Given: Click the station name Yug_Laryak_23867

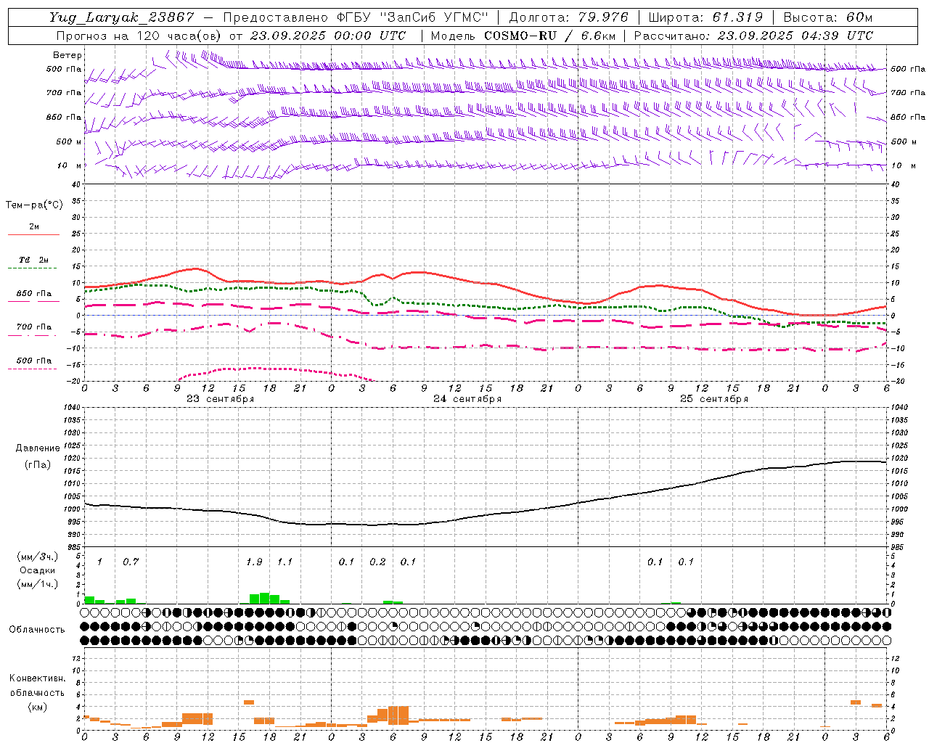Looking at the screenshot, I should click(122, 17).
